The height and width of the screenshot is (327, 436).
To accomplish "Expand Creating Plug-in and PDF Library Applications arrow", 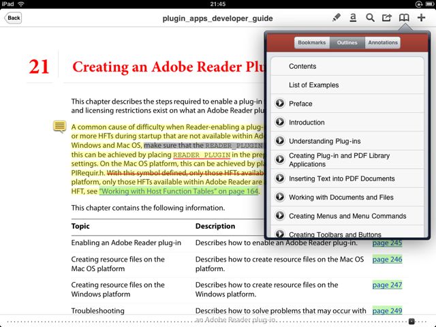I will pyautogui.click(x=280, y=159).
